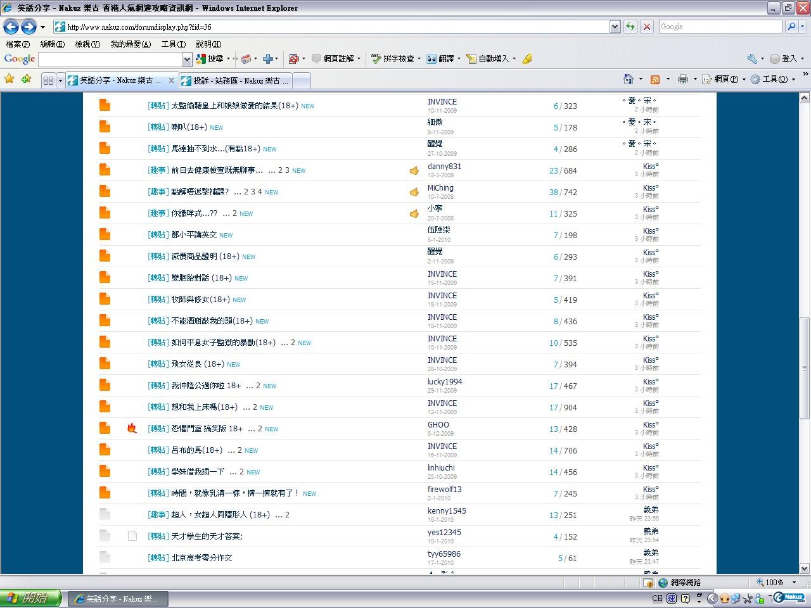Click the Google toolbar highlighter icon
Image resolution: width=811 pixels, height=608 pixels.
[x=527, y=59]
